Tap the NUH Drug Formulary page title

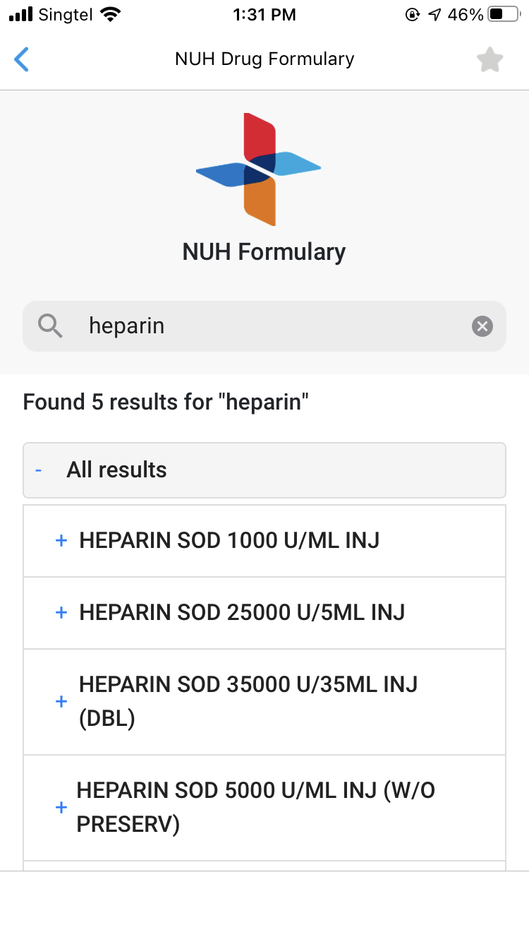click(264, 59)
